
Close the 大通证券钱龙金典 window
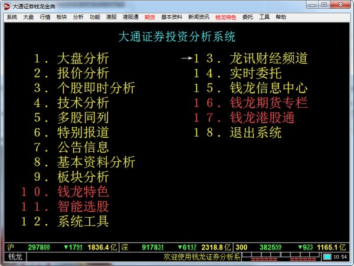(x=341, y=5)
